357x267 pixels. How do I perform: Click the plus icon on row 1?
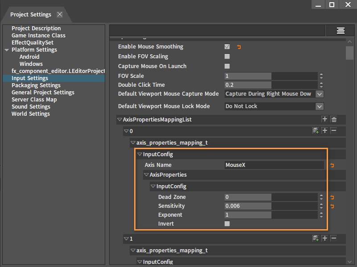(324, 239)
